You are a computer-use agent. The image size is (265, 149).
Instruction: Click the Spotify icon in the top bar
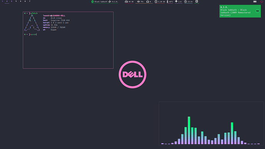(93, 2)
